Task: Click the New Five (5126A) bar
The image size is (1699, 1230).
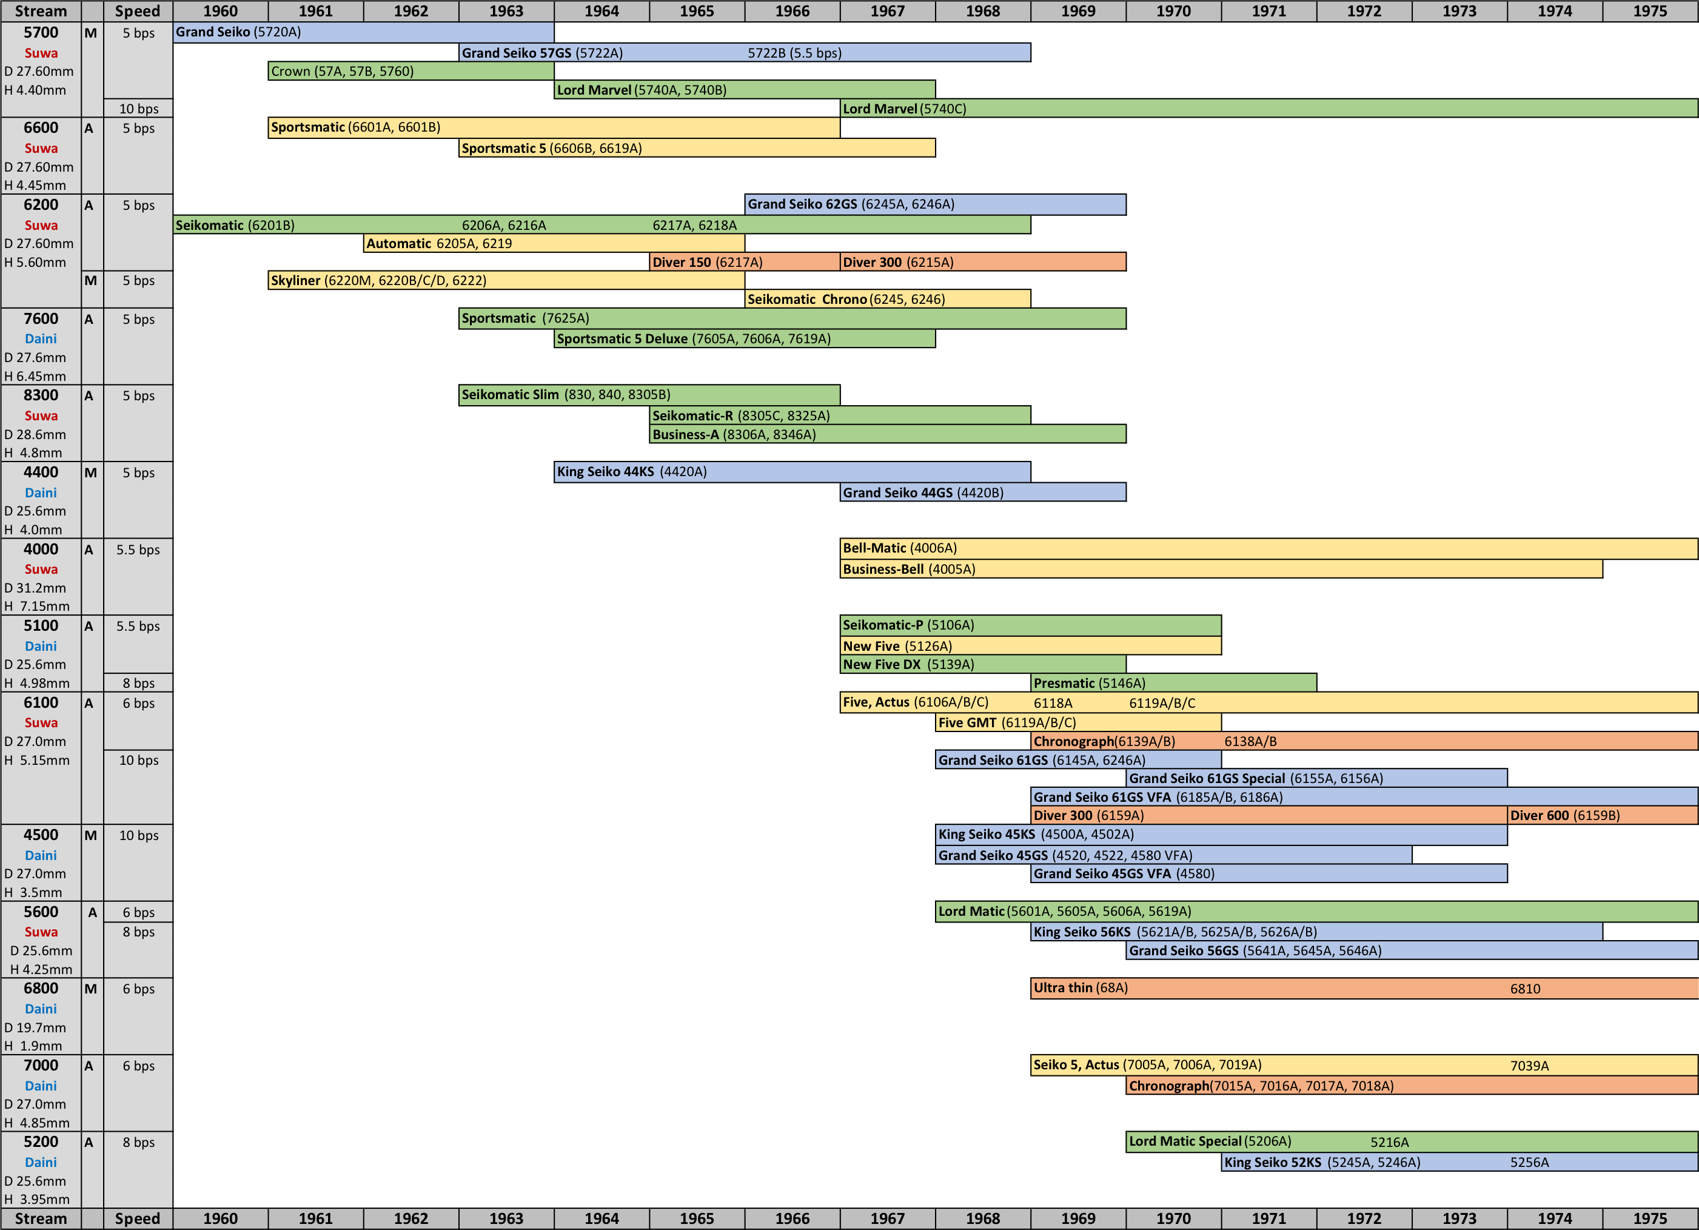Action: pos(1031,646)
